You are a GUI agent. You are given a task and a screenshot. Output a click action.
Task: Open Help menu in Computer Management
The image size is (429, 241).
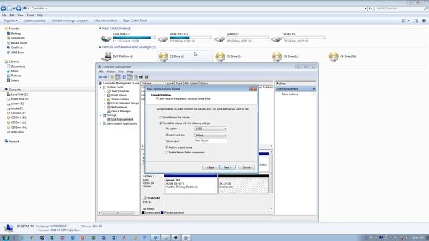pos(130,72)
